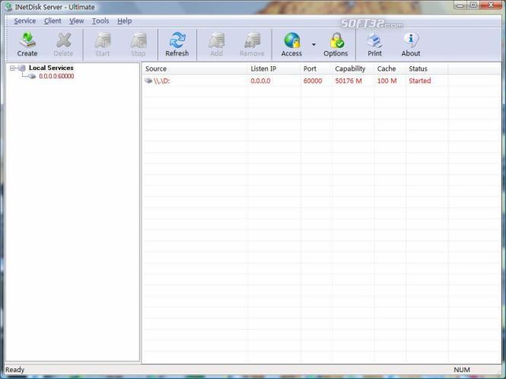The height and width of the screenshot is (379, 506).
Task: Click the NUM indicator in status bar
Action: pyautogui.click(x=462, y=370)
